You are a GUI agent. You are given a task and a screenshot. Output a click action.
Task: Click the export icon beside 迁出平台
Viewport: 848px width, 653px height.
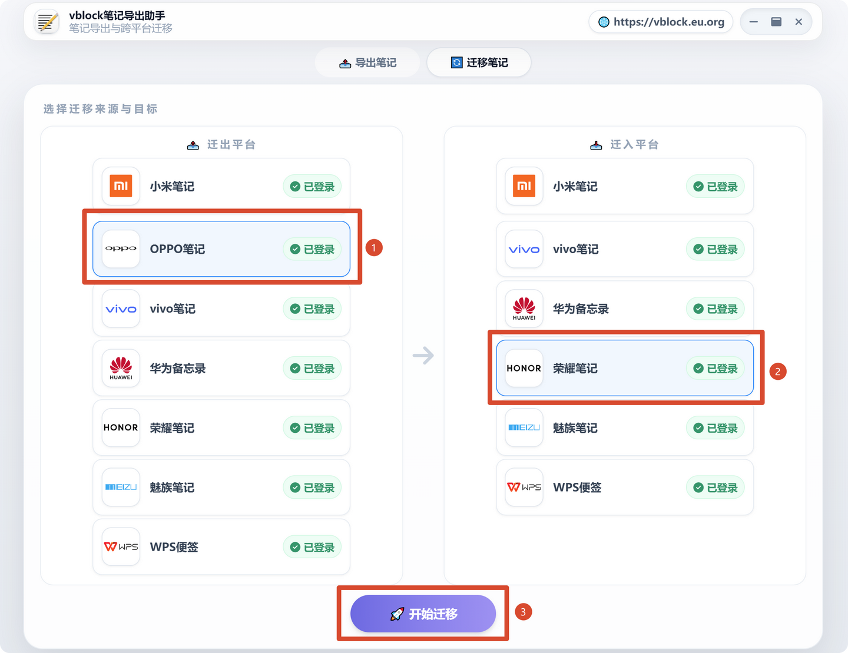coord(193,145)
